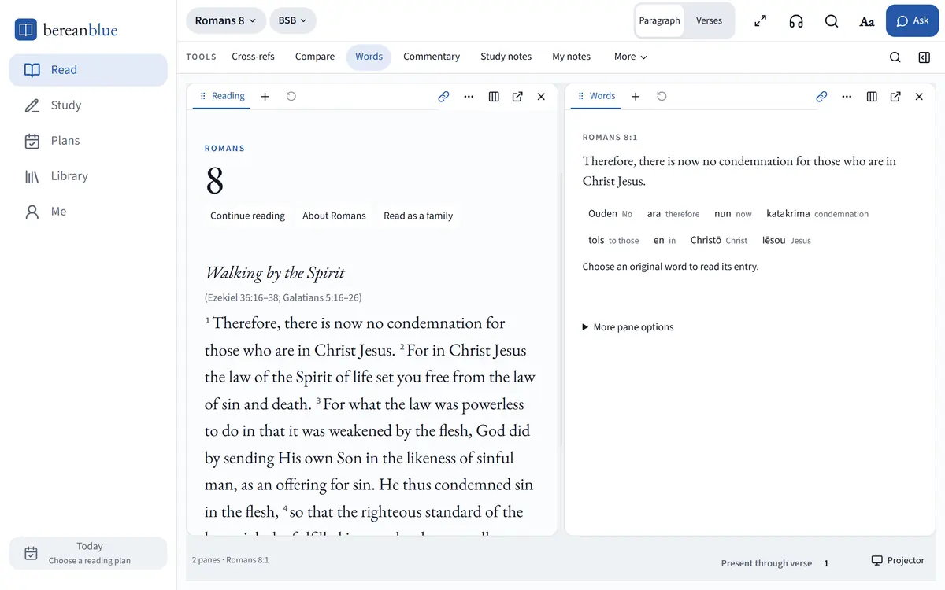945x590 pixels.
Task: Open the Romans 8 passage picker
Action: point(225,20)
